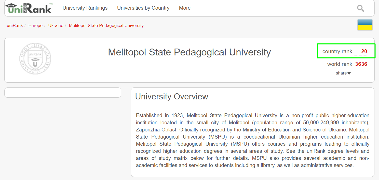Image resolution: width=379 pixels, height=180 pixels.
Task: Navigate to Ukraine breadcrumb
Action: pyautogui.click(x=56, y=25)
